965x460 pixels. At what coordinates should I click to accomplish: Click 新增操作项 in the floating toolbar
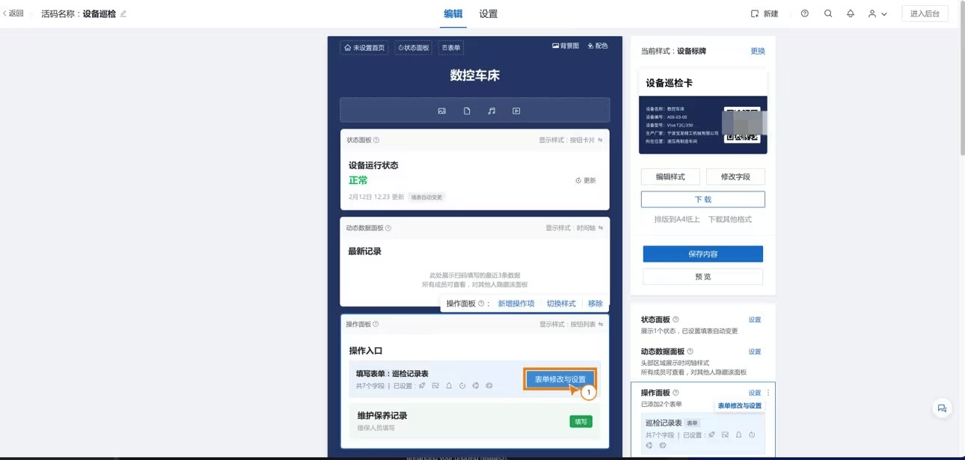click(x=516, y=304)
